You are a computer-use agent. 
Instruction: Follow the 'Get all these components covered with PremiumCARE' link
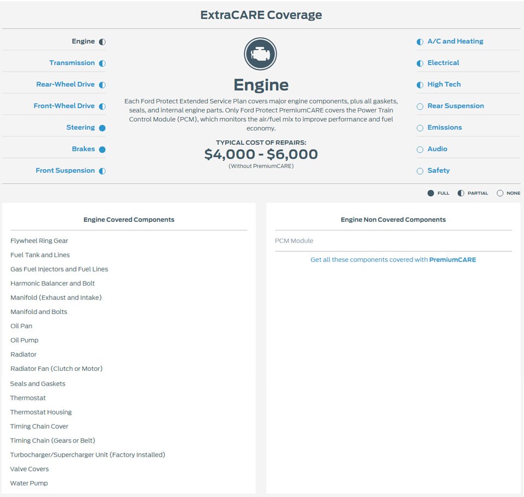(x=393, y=259)
